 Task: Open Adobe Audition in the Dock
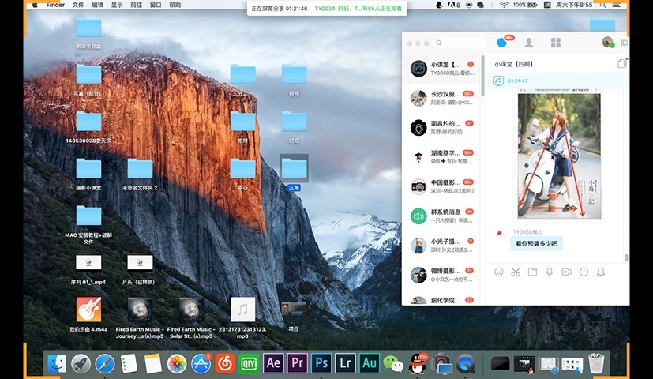[370, 363]
